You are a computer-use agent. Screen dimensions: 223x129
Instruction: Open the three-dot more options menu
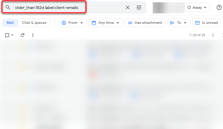pyautogui.click(x=33, y=35)
